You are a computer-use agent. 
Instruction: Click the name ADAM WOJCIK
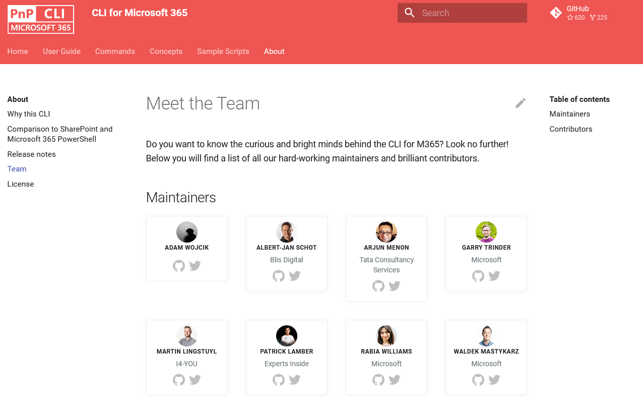point(187,248)
